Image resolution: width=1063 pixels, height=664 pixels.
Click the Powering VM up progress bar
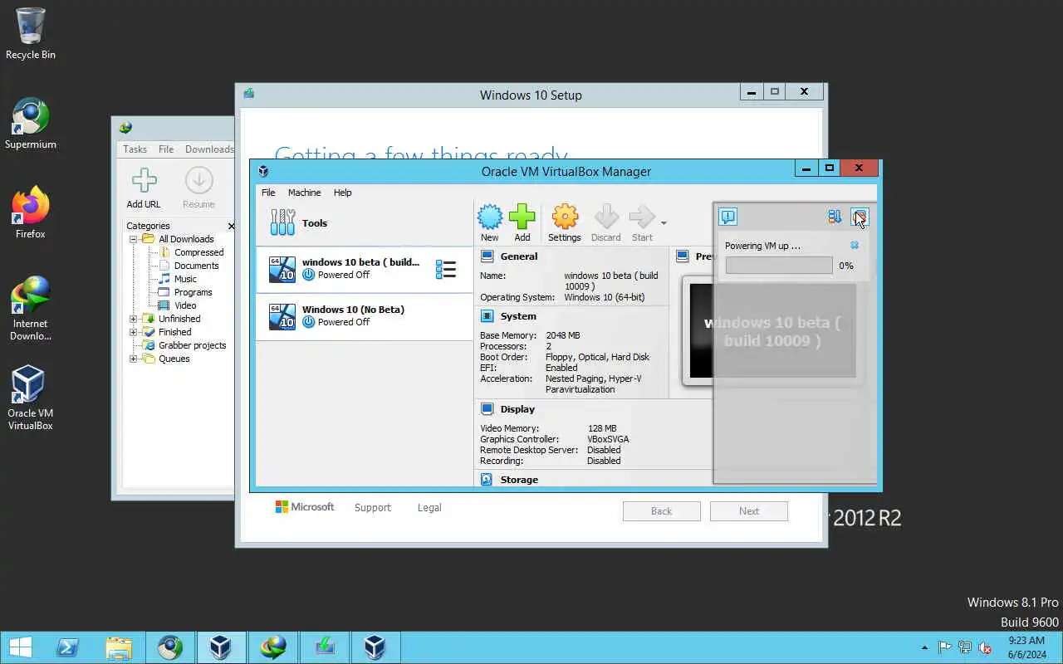[x=779, y=266]
